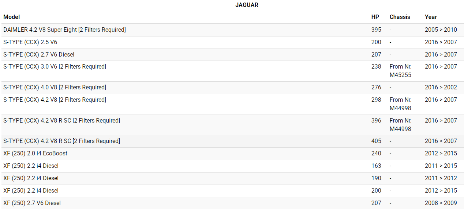The height and width of the screenshot is (209, 464).
Task: Select the XF (250) 2.0 i4 EcoBoost row
Action: [x=35, y=154]
